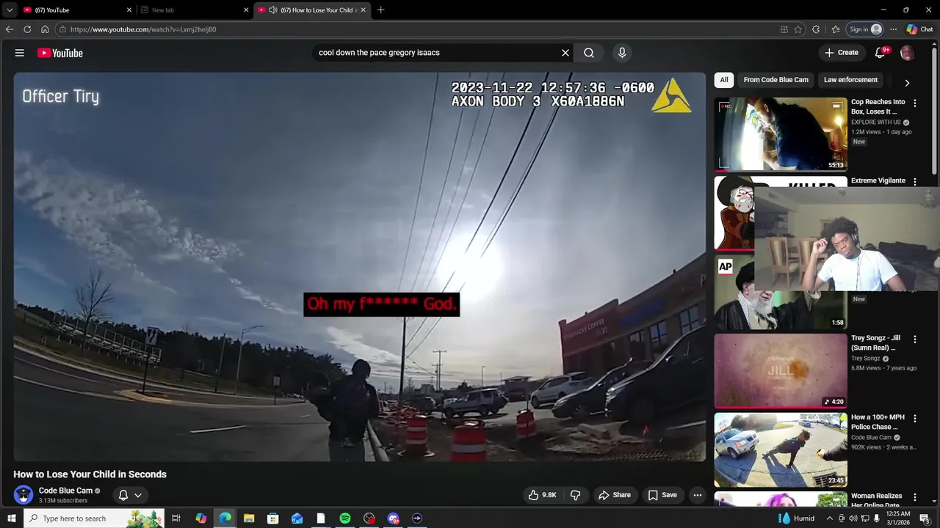Open options for Cop Reaches Into Box
This screenshot has height=528, width=940.
(x=915, y=103)
